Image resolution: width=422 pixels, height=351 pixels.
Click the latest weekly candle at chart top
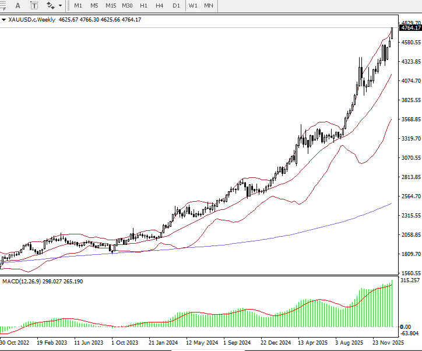click(392, 33)
